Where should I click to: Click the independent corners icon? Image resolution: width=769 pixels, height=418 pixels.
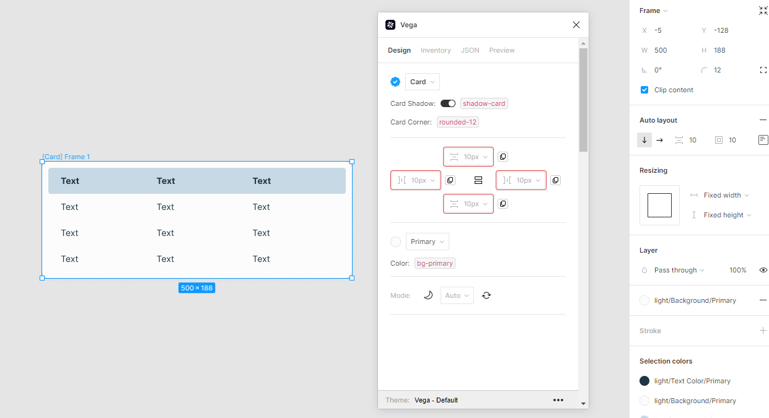pyautogui.click(x=763, y=70)
